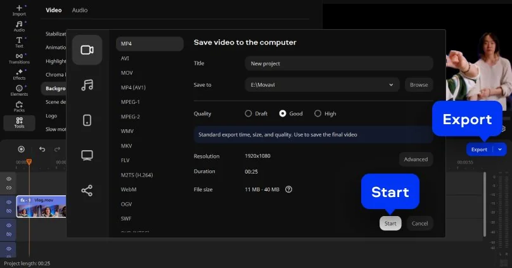The width and height of the screenshot is (512, 268).
Task: Click the Title input field
Action: [338, 63]
